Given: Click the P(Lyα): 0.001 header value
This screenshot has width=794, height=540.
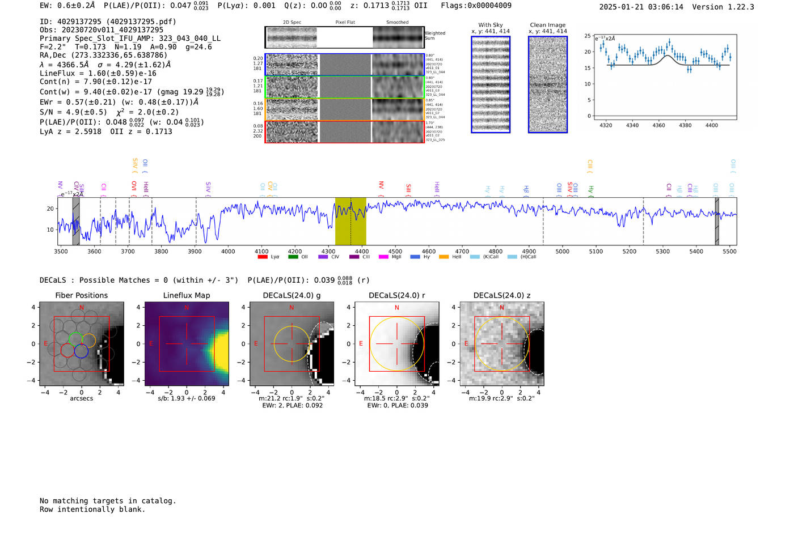Looking at the screenshot, I should tap(247, 6).
